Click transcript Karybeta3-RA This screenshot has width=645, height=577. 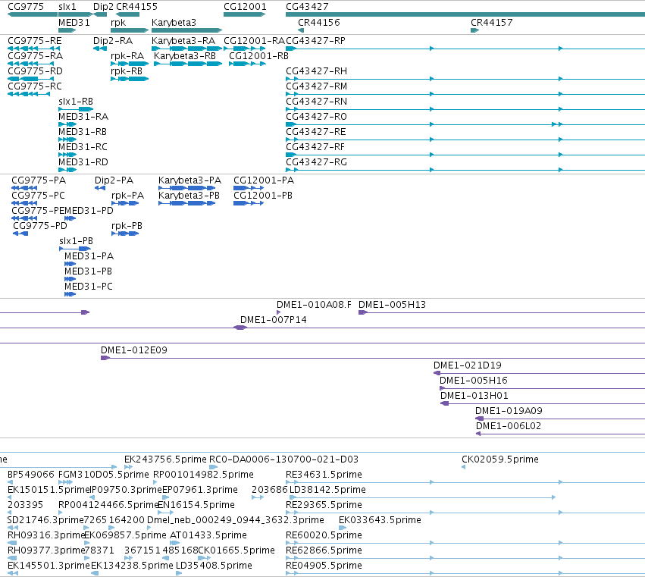pyautogui.click(x=183, y=41)
